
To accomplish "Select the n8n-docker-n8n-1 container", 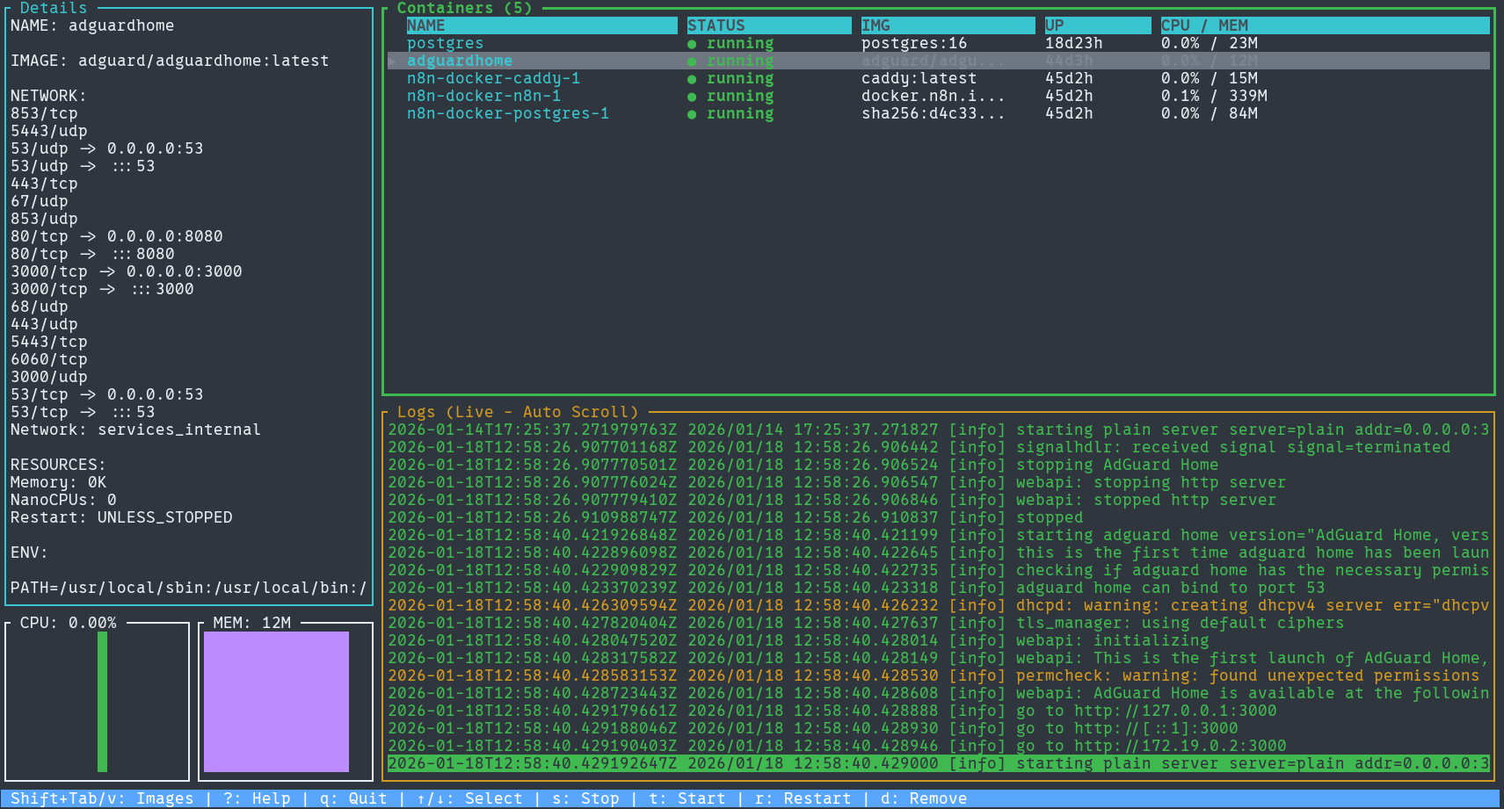I will tap(483, 96).
